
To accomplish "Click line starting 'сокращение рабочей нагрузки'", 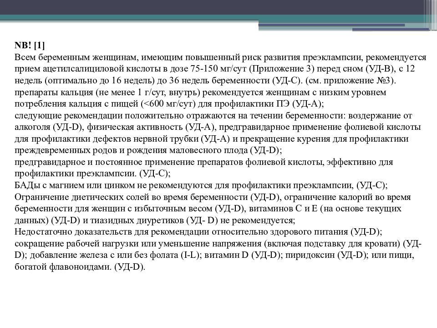I will point(218,243).
